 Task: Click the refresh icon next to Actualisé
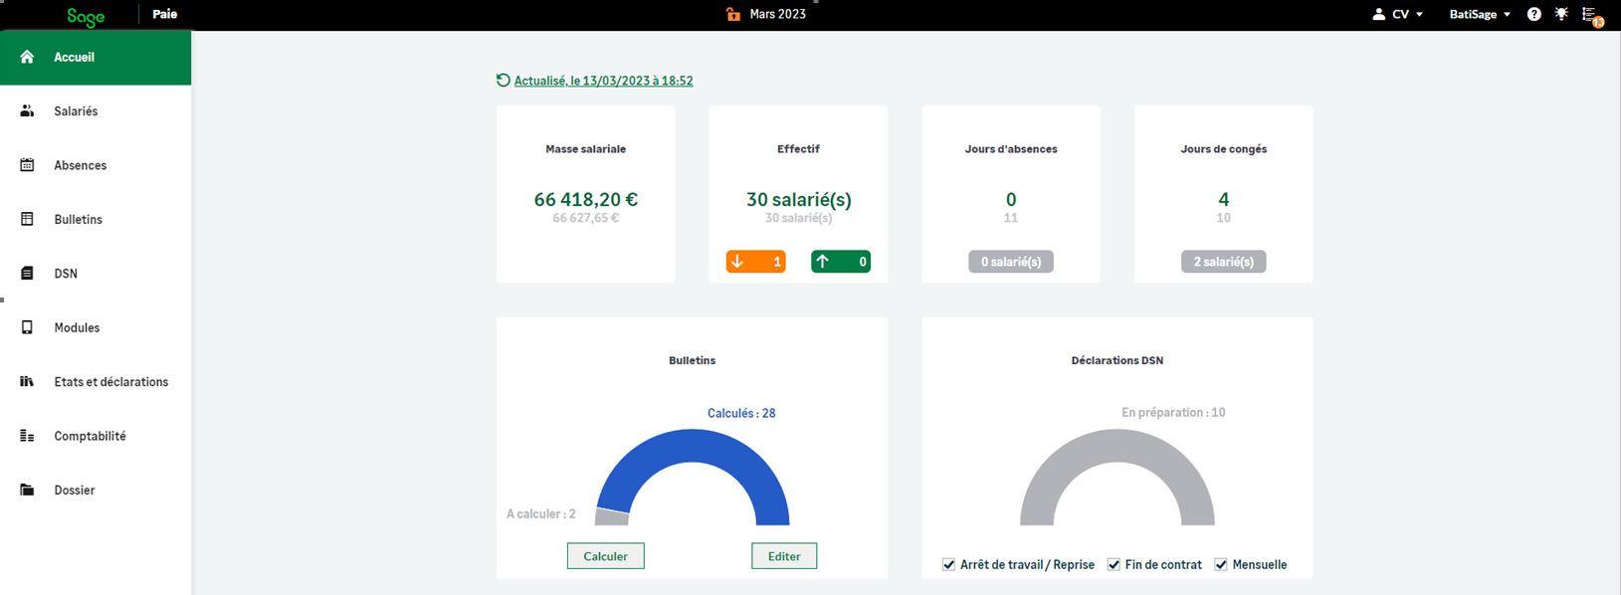[504, 81]
